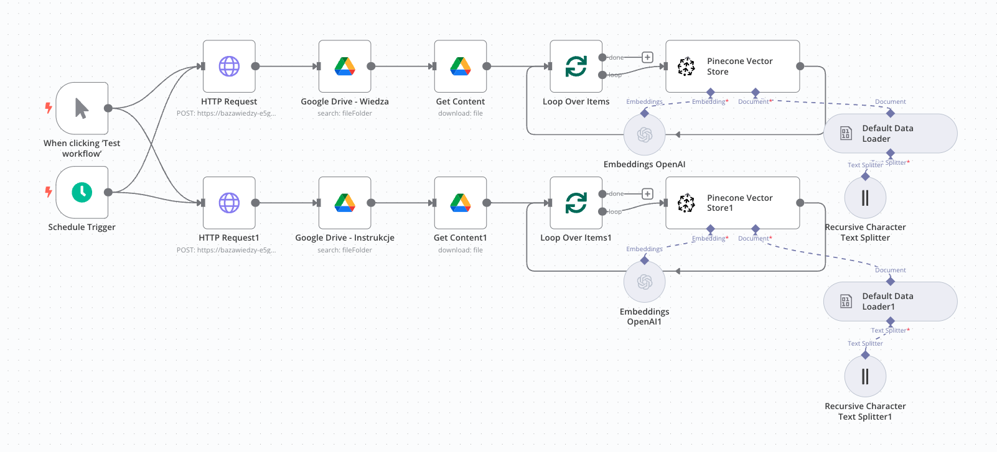Open the Loop Over Items node

pos(576,66)
